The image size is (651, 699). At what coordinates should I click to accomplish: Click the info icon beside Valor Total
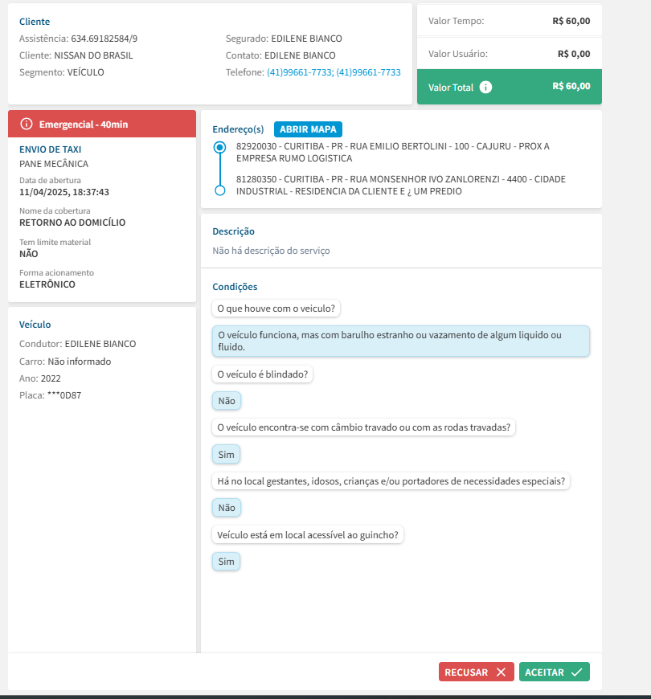click(x=485, y=87)
